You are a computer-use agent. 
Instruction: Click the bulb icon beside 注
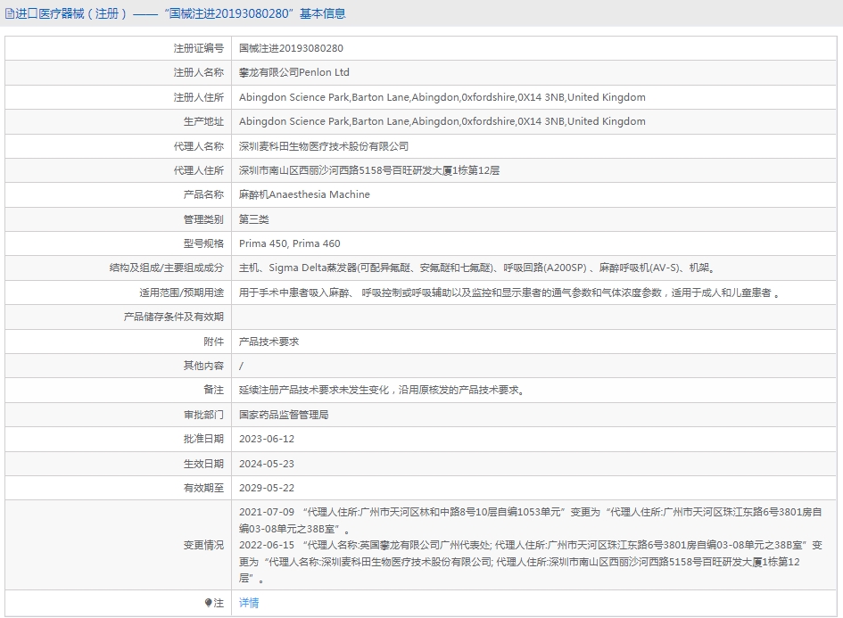(209, 603)
